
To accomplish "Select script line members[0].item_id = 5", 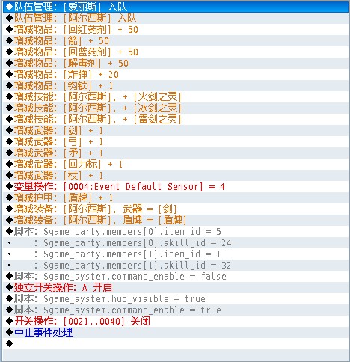I will pyautogui.click(x=176, y=231).
